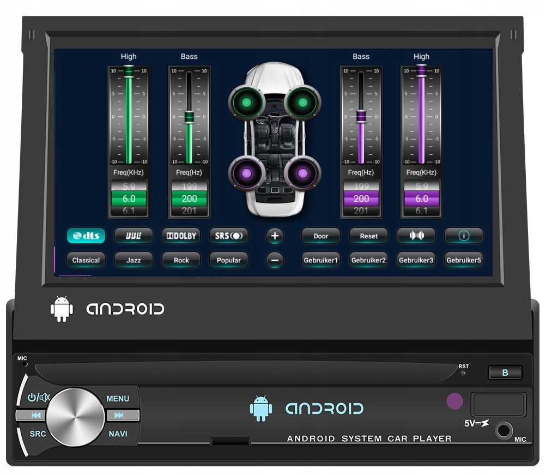The width and height of the screenshot is (552, 474).
Task: Toggle the SRS sound effect
Action: click(228, 236)
